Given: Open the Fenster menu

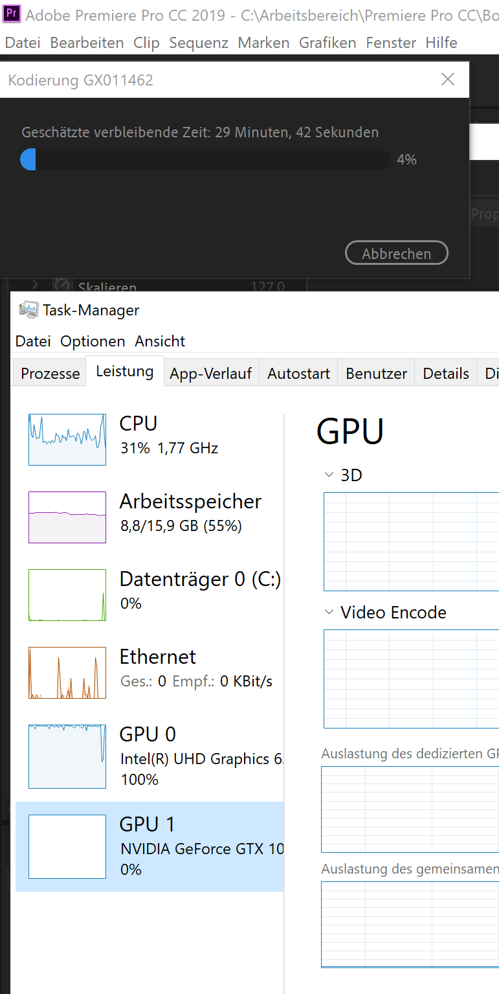Looking at the screenshot, I should click(391, 43).
